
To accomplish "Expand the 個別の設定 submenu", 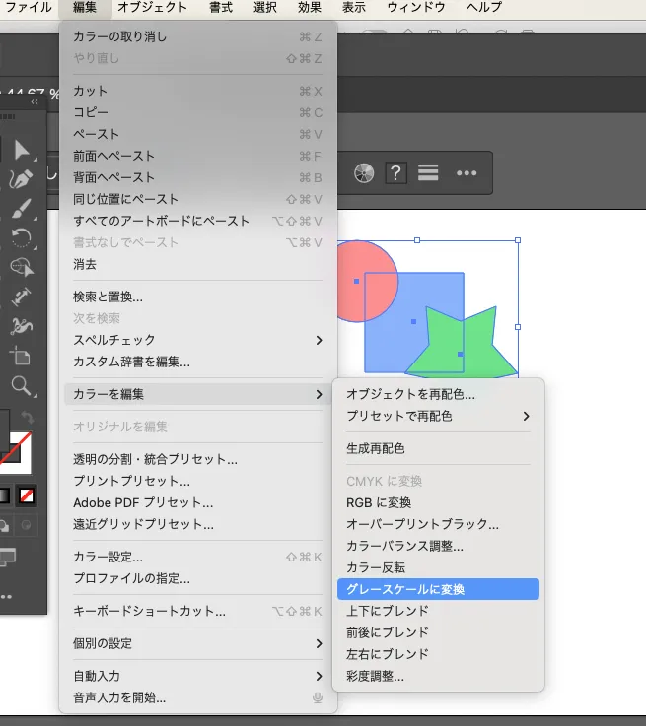I will pyautogui.click(x=198, y=643).
